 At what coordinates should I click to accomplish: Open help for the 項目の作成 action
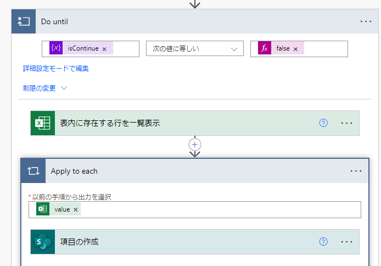pyautogui.click(x=323, y=242)
